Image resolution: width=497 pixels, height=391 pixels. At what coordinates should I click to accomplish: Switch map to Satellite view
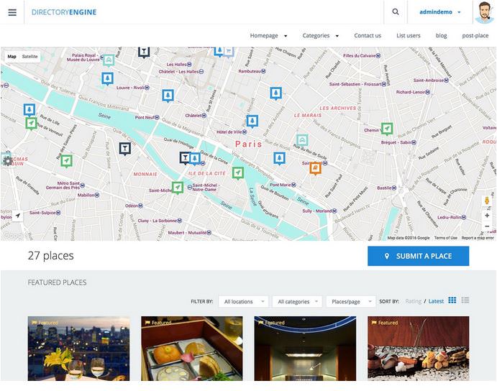29,56
